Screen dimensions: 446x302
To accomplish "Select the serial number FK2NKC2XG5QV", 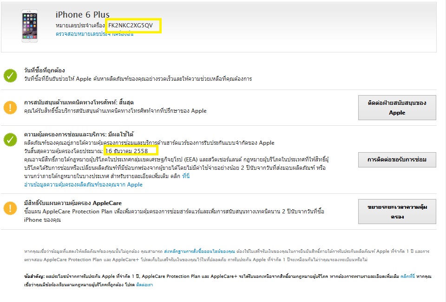I will click(x=131, y=26).
